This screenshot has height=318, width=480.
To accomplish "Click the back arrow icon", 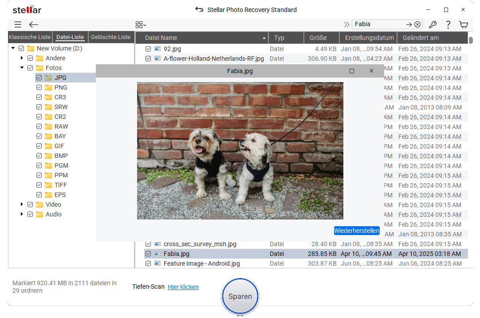I will pyautogui.click(x=34, y=25).
